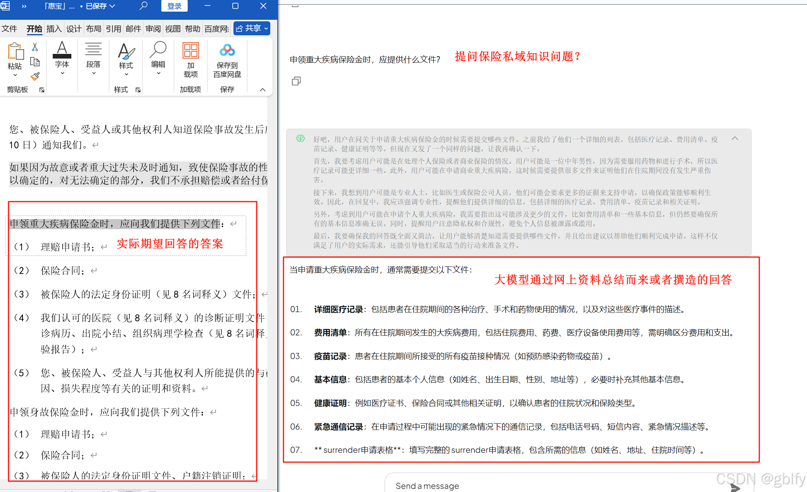
Task: Click the Cut scissors icon
Action: tap(35, 47)
